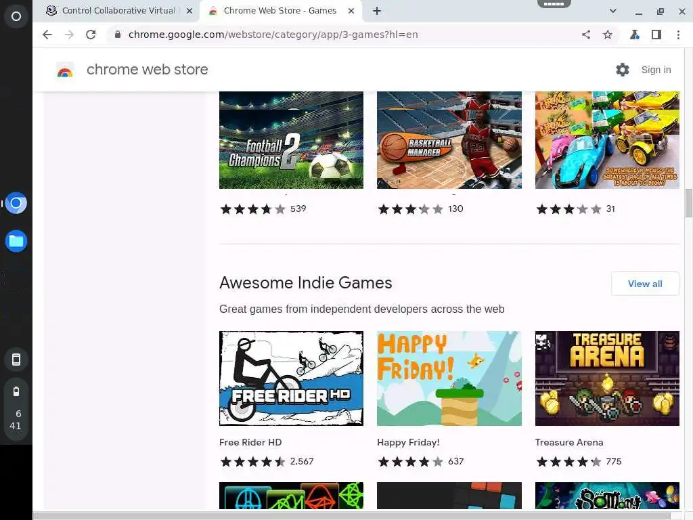Open Football Champions 2 thumbnail
The width and height of the screenshot is (693, 520).
291,140
